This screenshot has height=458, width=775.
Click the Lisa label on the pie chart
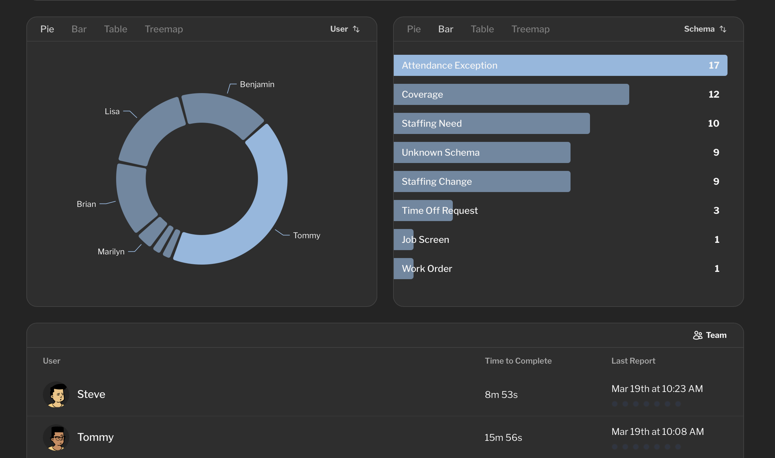click(112, 111)
